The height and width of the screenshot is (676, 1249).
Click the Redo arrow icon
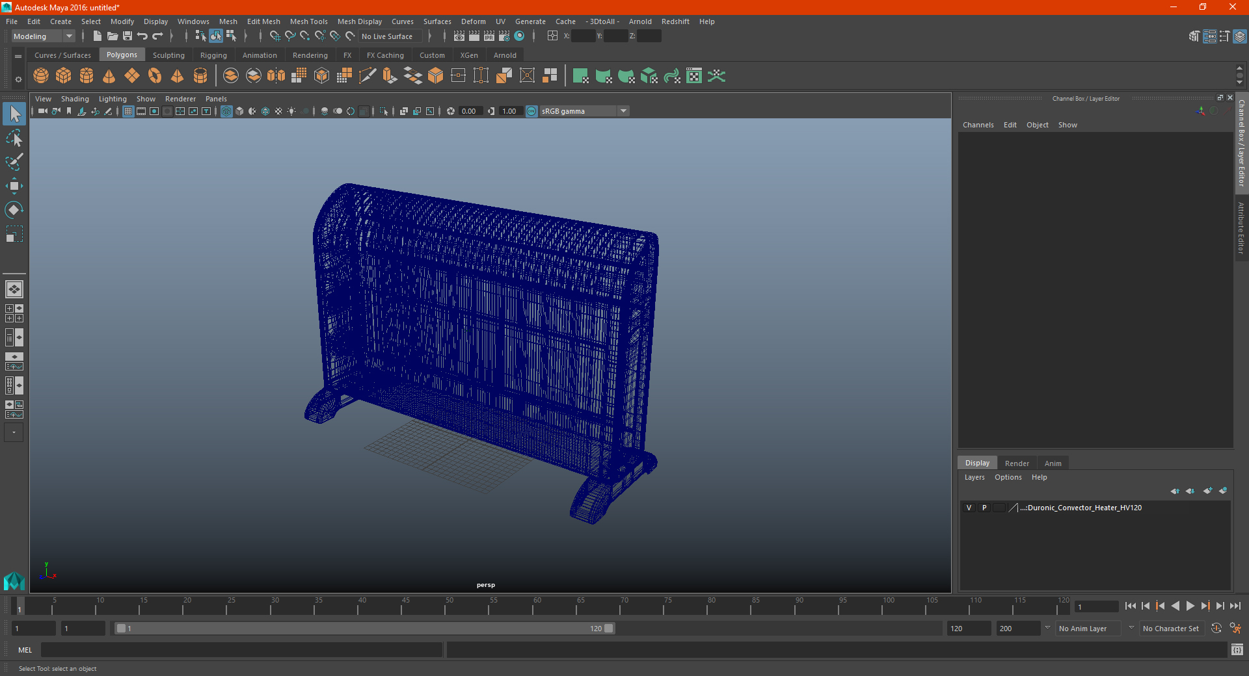[157, 36]
